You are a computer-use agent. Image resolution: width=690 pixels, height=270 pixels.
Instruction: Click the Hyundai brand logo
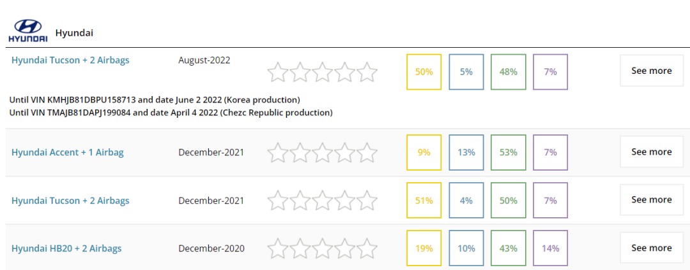point(27,31)
